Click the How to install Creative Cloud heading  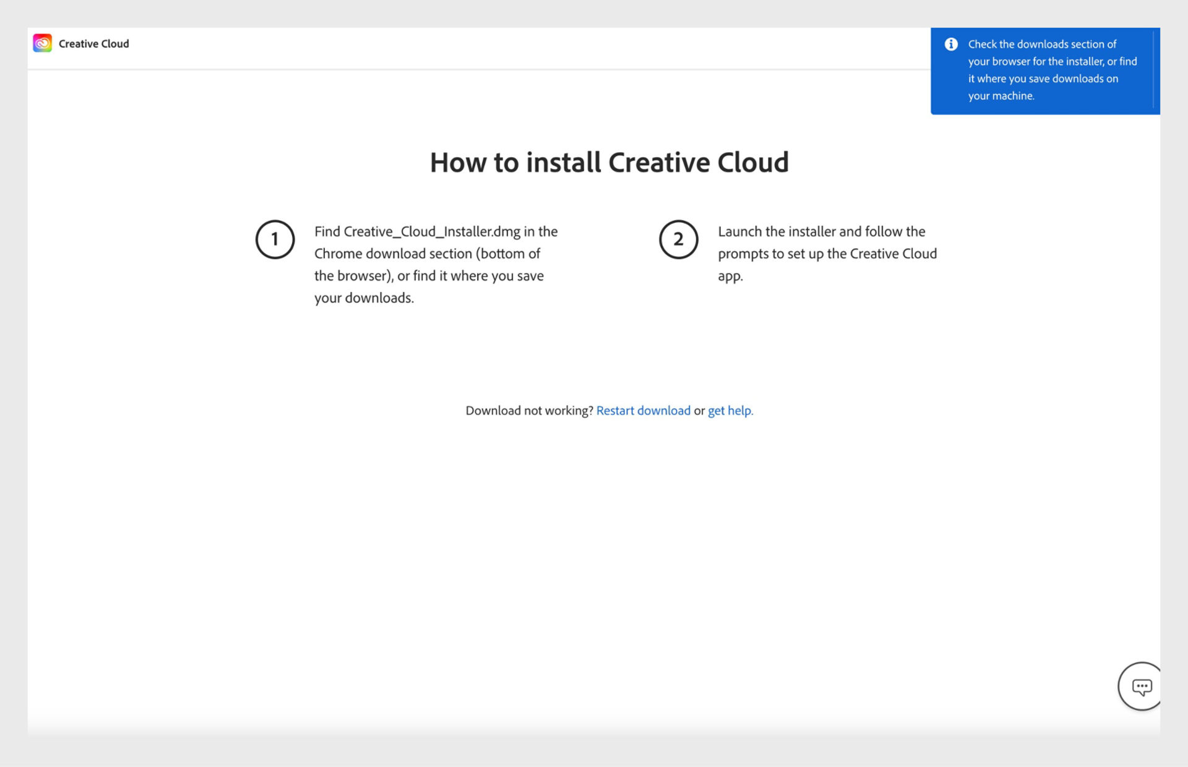[609, 163]
